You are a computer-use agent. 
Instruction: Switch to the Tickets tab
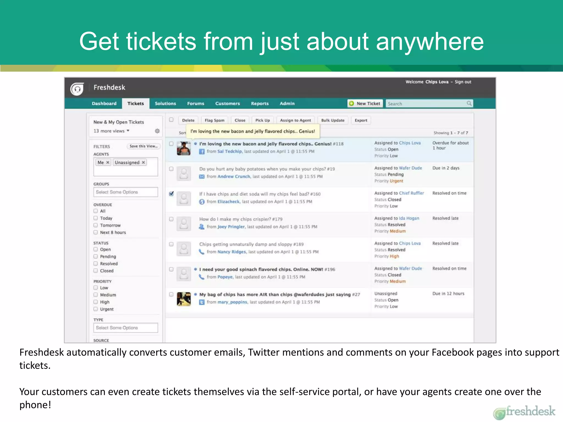136,104
